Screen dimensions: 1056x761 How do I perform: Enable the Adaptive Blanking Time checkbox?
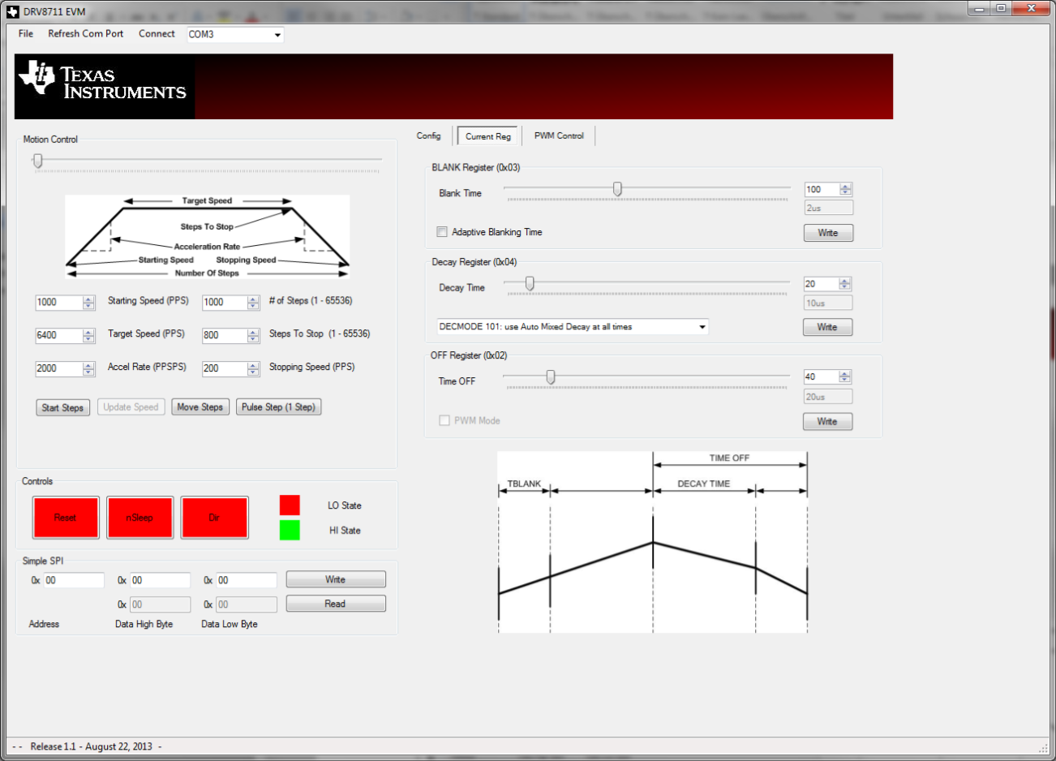click(x=442, y=232)
